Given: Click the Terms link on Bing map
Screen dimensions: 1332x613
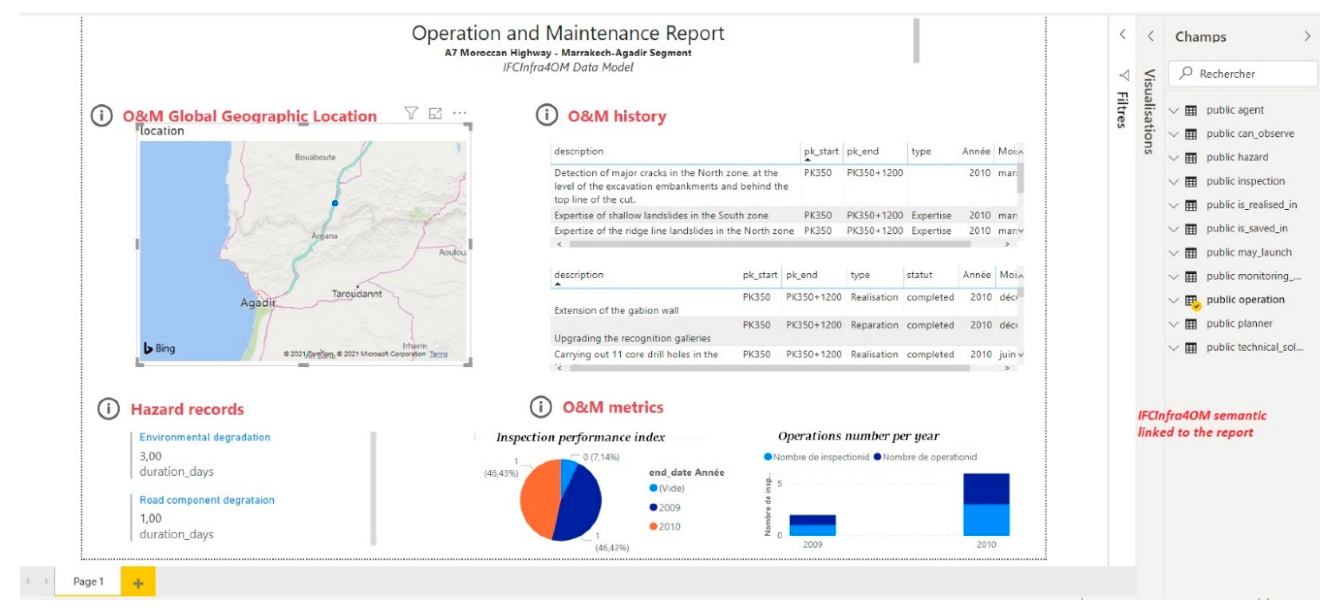Looking at the screenshot, I should point(438,354).
